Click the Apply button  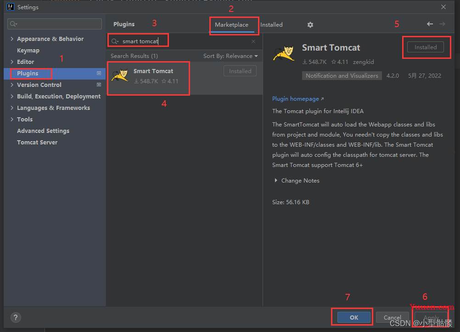tap(431, 317)
